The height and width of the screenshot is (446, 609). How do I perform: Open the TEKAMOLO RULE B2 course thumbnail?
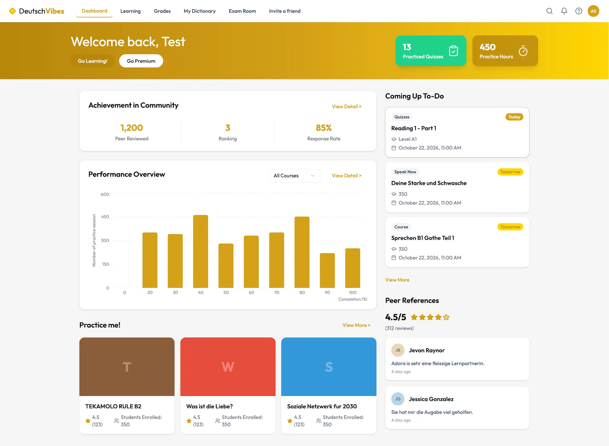127,367
